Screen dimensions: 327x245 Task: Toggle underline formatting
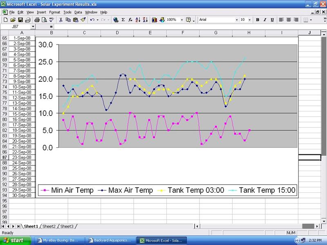pos(272,20)
